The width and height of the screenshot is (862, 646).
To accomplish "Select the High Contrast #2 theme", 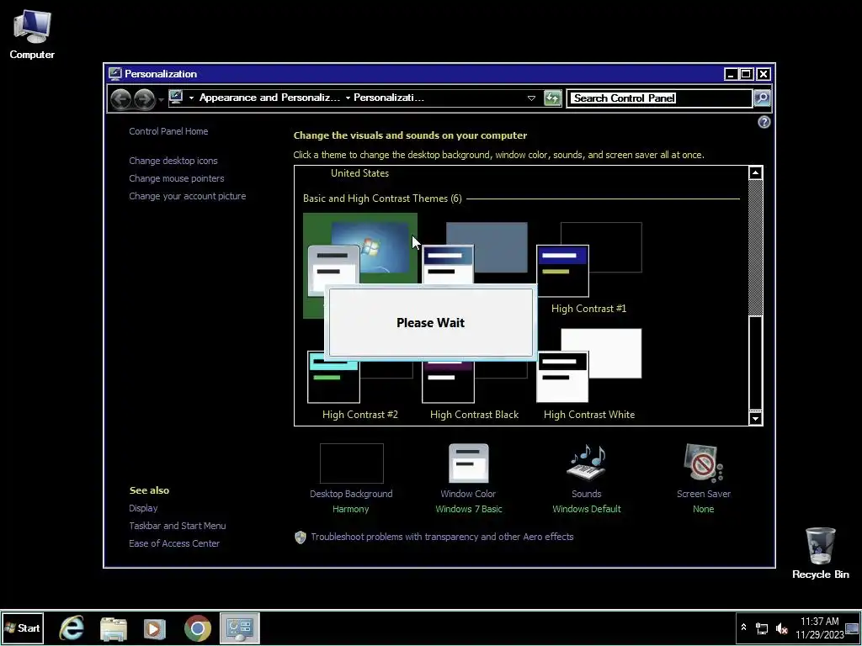I will click(x=360, y=385).
